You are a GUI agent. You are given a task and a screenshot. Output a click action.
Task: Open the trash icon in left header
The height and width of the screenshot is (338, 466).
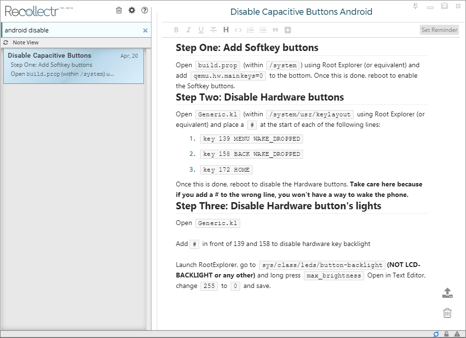pyautogui.click(x=119, y=10)
